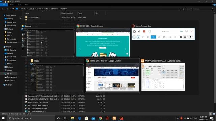Open XAMPP from the taskbar
The image size is (216, 121).
tap(114, 118)
